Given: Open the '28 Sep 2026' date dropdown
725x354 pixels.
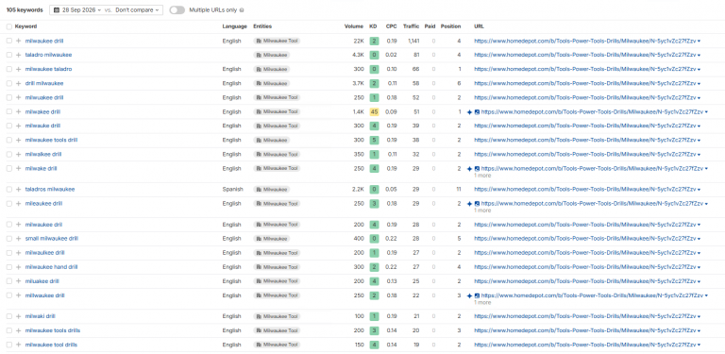Looking at the screenshot, I should click(77, 9).
